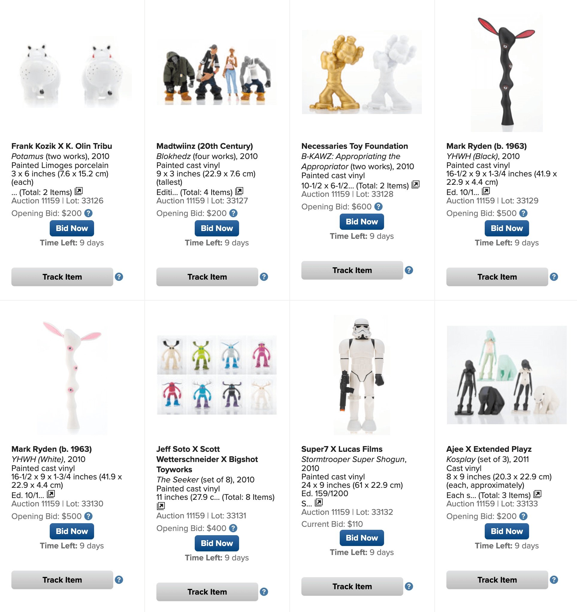Viewport: 577px width, 612px height.
Task: Open the expand-description icon for The Seeker set
Action: pyautogui.click(x=161, y=506)
